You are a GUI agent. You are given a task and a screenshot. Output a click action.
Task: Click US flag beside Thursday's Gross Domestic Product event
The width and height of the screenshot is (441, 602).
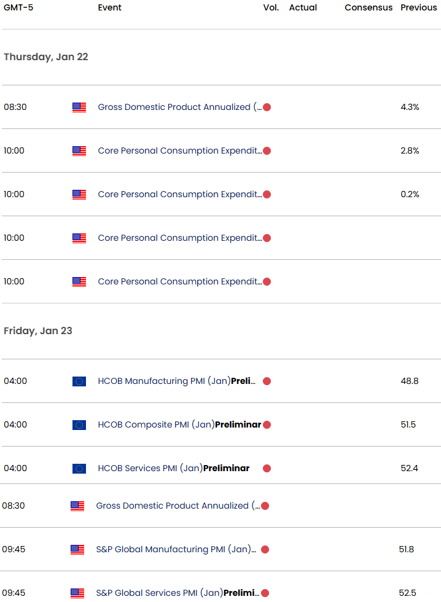79,107
